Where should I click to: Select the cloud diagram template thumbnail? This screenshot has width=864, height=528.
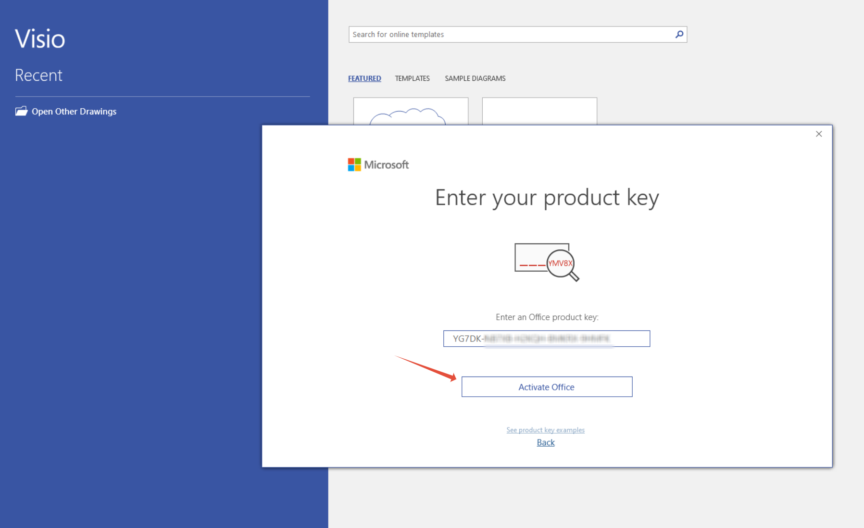click(x=411, y=112)
